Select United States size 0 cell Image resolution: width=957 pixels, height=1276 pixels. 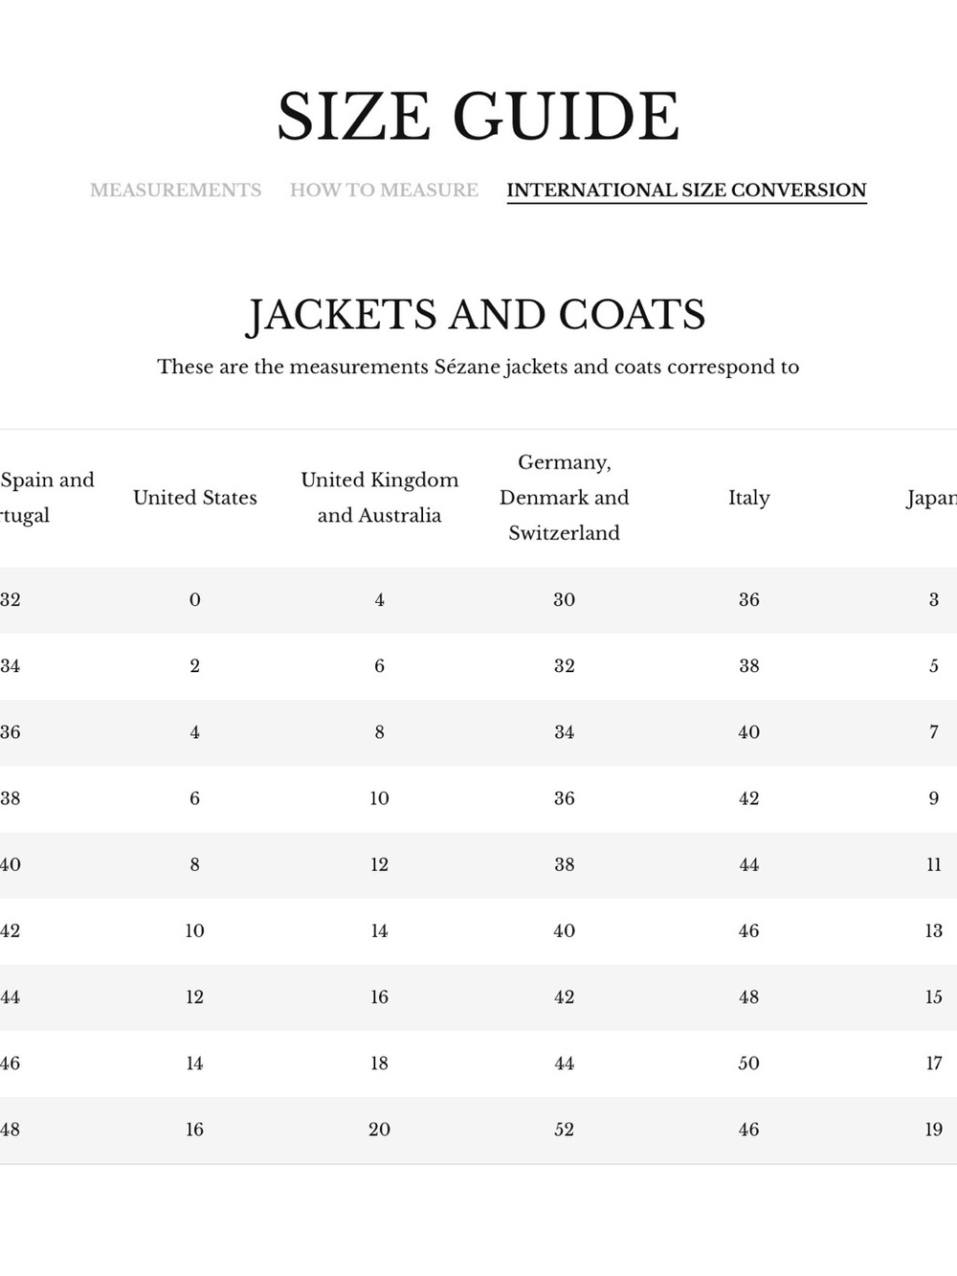click(x=195, y=600)
